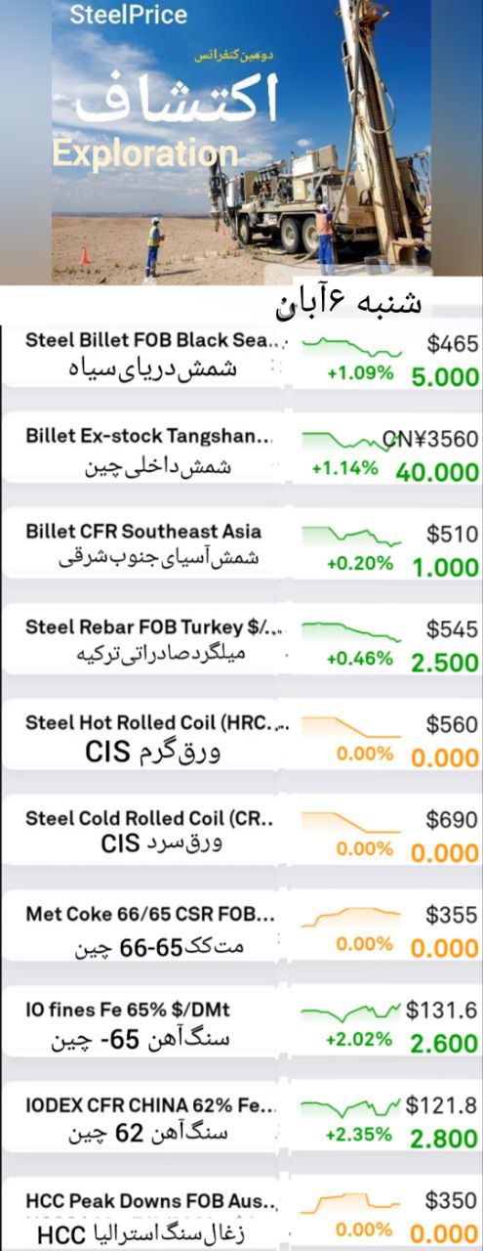Tap the SteelPrice logo text
483x1251 pixels.
(x=128, y=15)
